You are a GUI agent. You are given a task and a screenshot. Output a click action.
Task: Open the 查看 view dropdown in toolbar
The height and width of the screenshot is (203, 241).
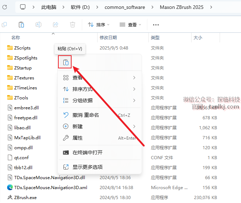click(130, 25)
